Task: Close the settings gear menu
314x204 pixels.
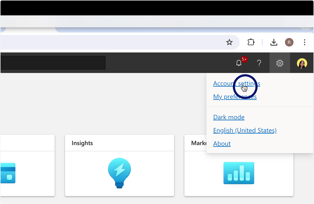Action: click(280, 63)
